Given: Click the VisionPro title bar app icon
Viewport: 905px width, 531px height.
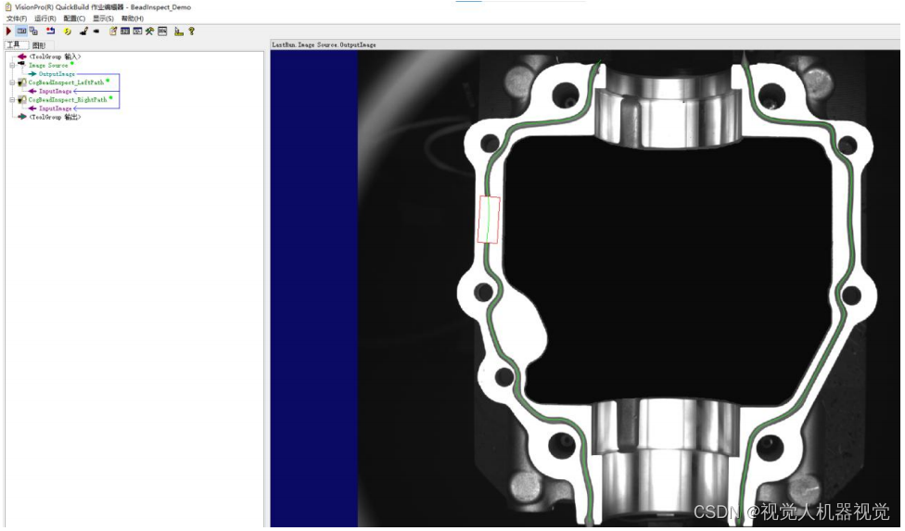Looking at the screenshot, I should (x=8, y=6).
